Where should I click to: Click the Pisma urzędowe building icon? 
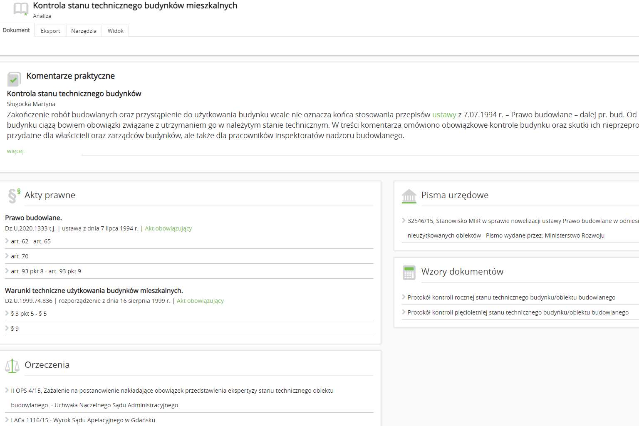409,196
